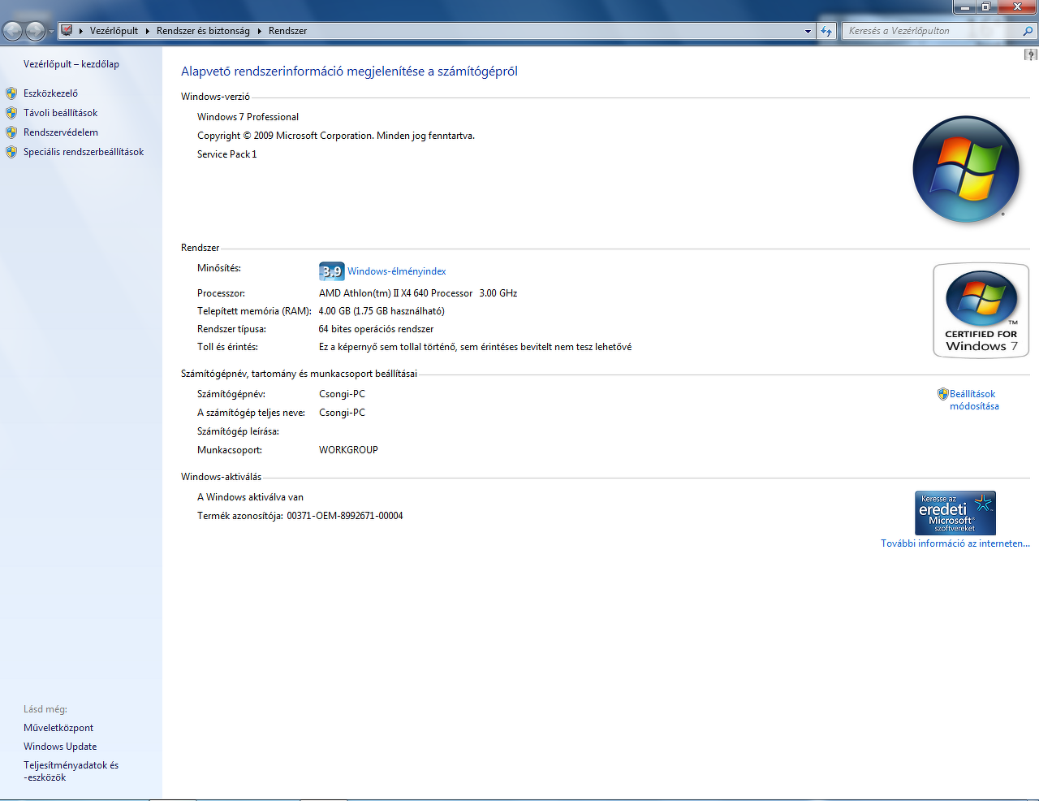Viewport: 1039px width, 801px height.
Task: Click the large Windows logo orb
Action: 966,170
